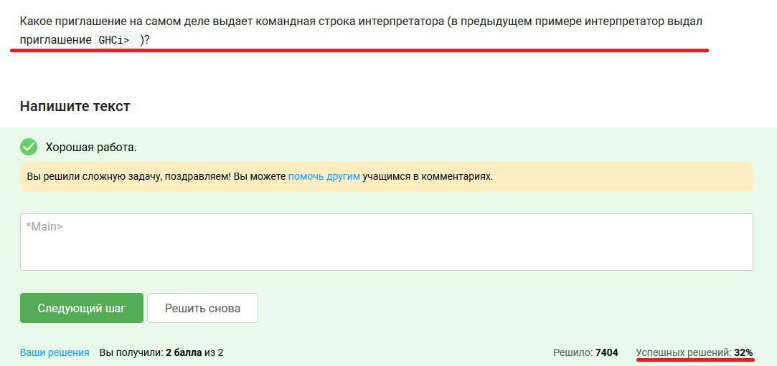The width and height of the screenshot is (777, 366).
Task: Click the 'Успешных решений: 32%' statistic
Action: [x=694, y=352]
